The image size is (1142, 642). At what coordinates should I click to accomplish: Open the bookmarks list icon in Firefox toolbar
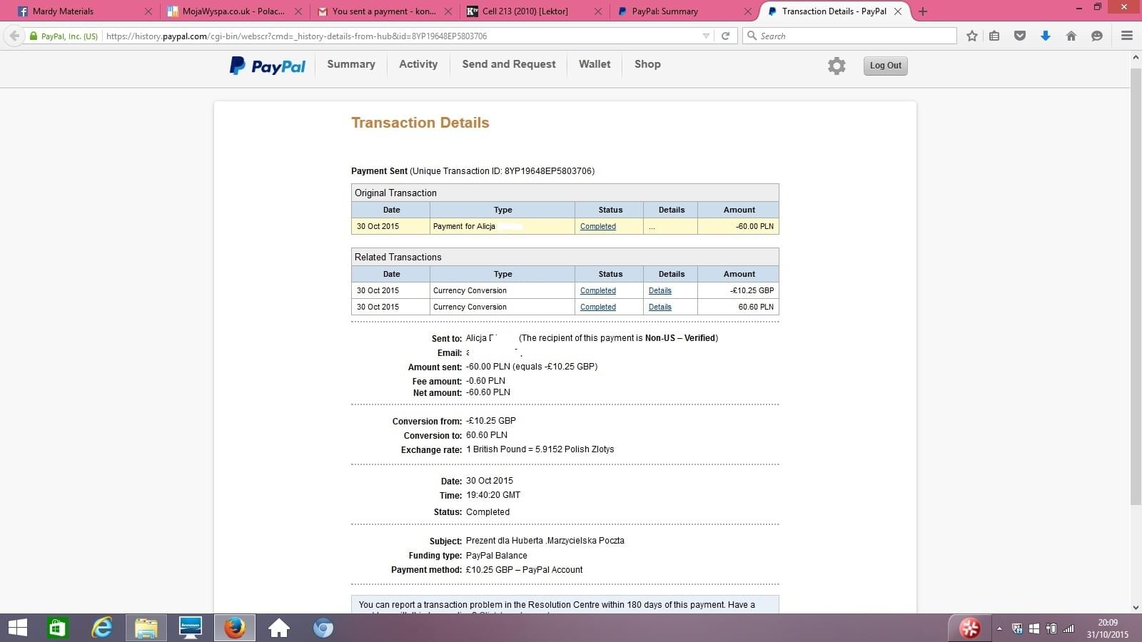994,36
